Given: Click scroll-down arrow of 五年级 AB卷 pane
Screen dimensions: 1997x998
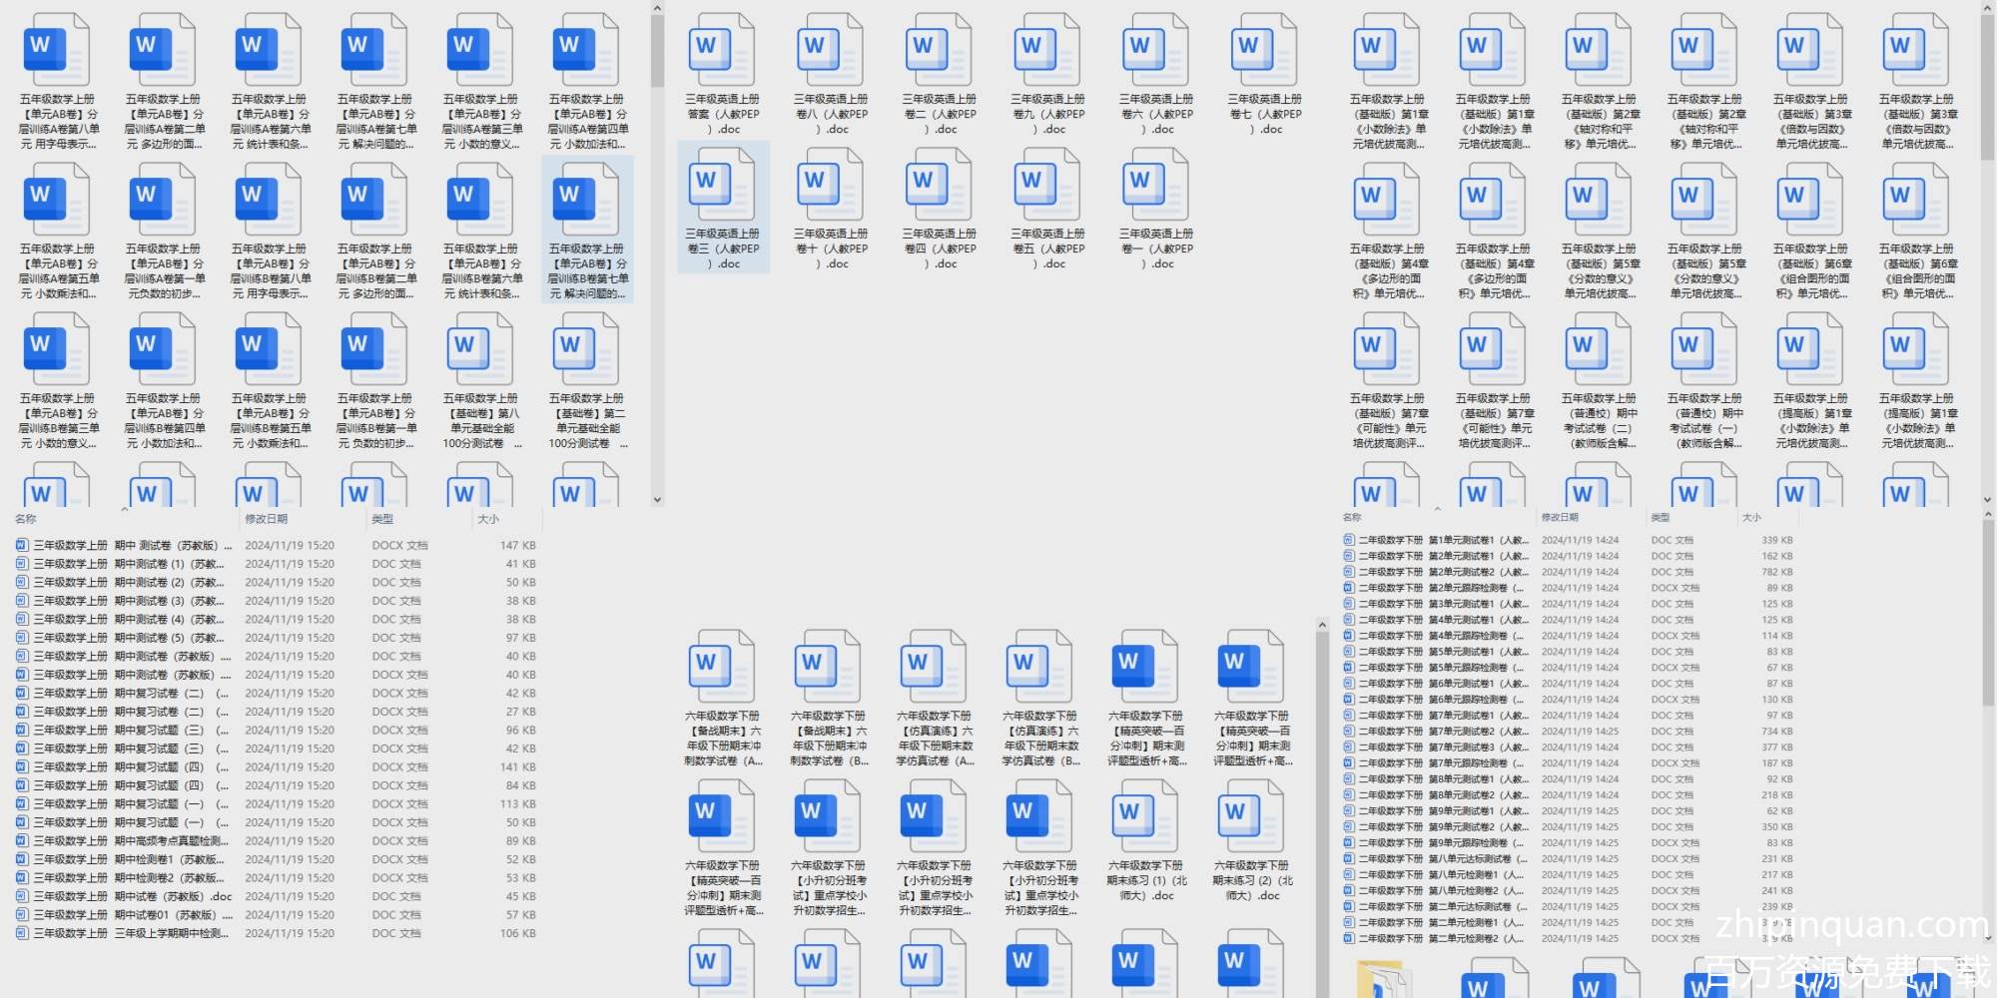Looking at the screenshot, I should (x=657, y=500).
